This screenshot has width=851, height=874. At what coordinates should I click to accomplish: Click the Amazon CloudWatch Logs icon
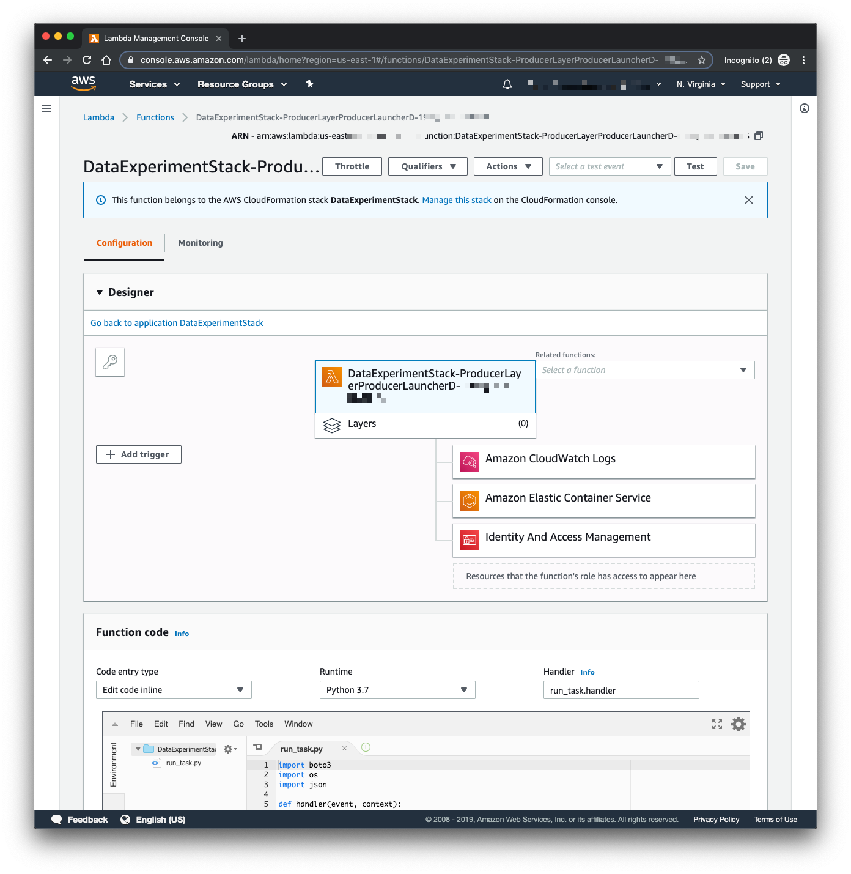click(x=470, y=462)
